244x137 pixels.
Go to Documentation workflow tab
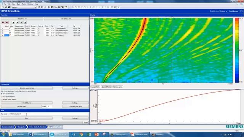point(8,127)
